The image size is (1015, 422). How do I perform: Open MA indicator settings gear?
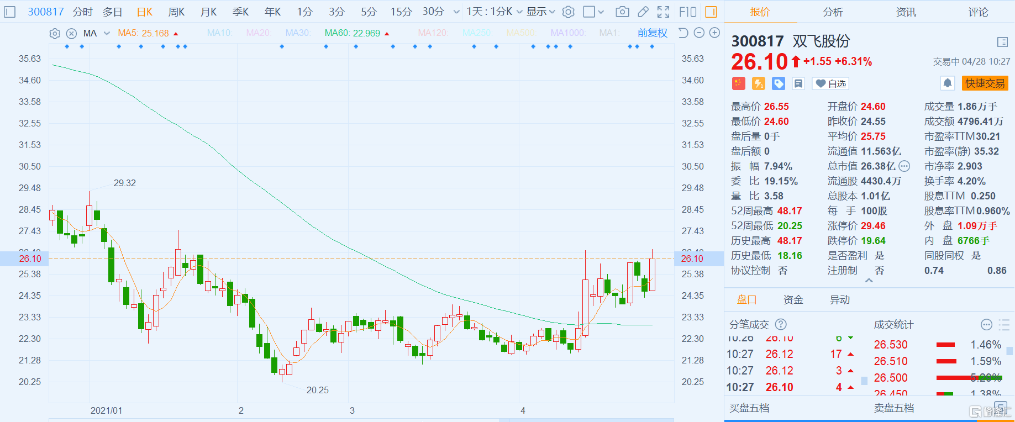[x=55, y=33]
